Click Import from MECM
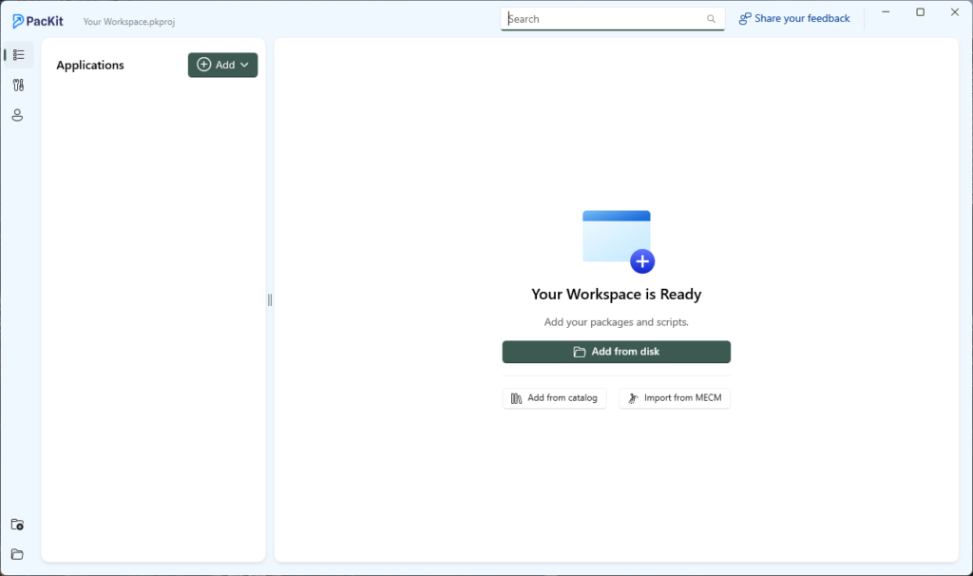Viewport: 973px width, 576px height. point(675,398)
